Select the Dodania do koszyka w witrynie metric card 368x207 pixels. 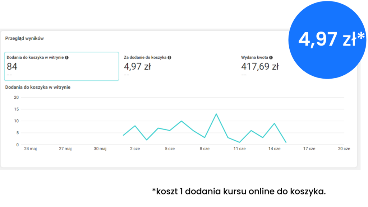tap(61, 66)
